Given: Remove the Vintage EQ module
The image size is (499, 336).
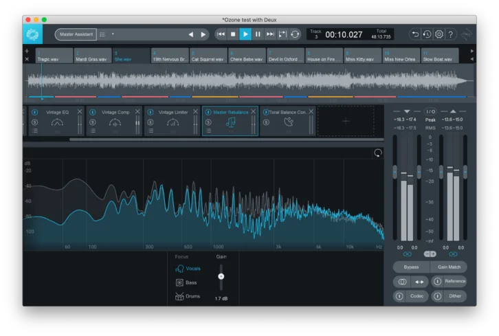Looking at the screenshot, I should click(x=80, y=111).
